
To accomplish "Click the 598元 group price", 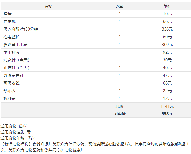I will pyautogui.click(x=167, y=114).
